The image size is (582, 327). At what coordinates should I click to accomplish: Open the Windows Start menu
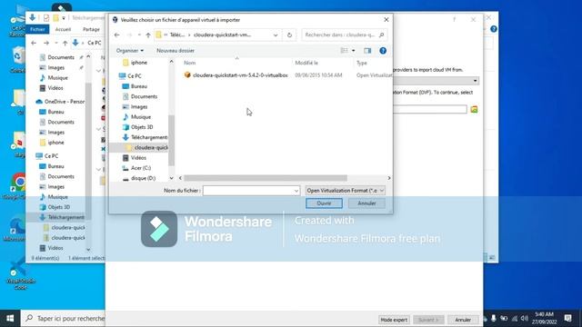(10, 319)
